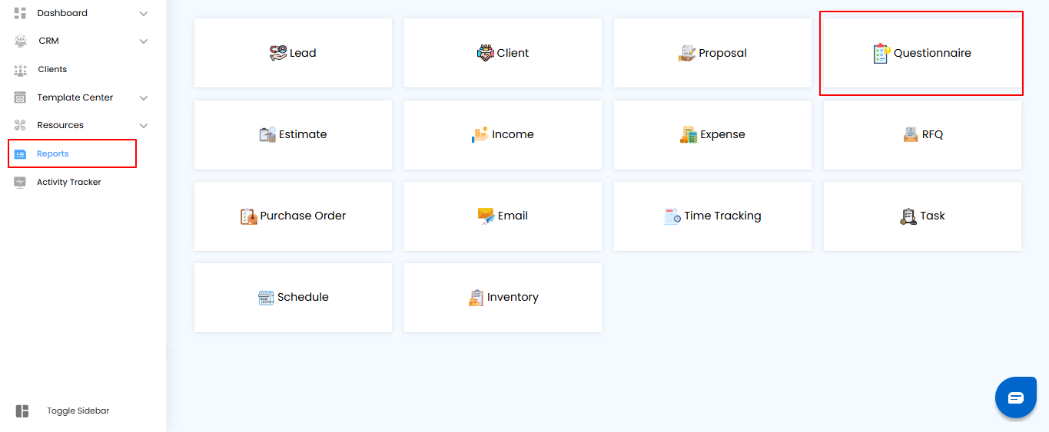The image size is (1049, 432).
Task: Click the Purchase Order icon
Action: (x=248, y=216)
